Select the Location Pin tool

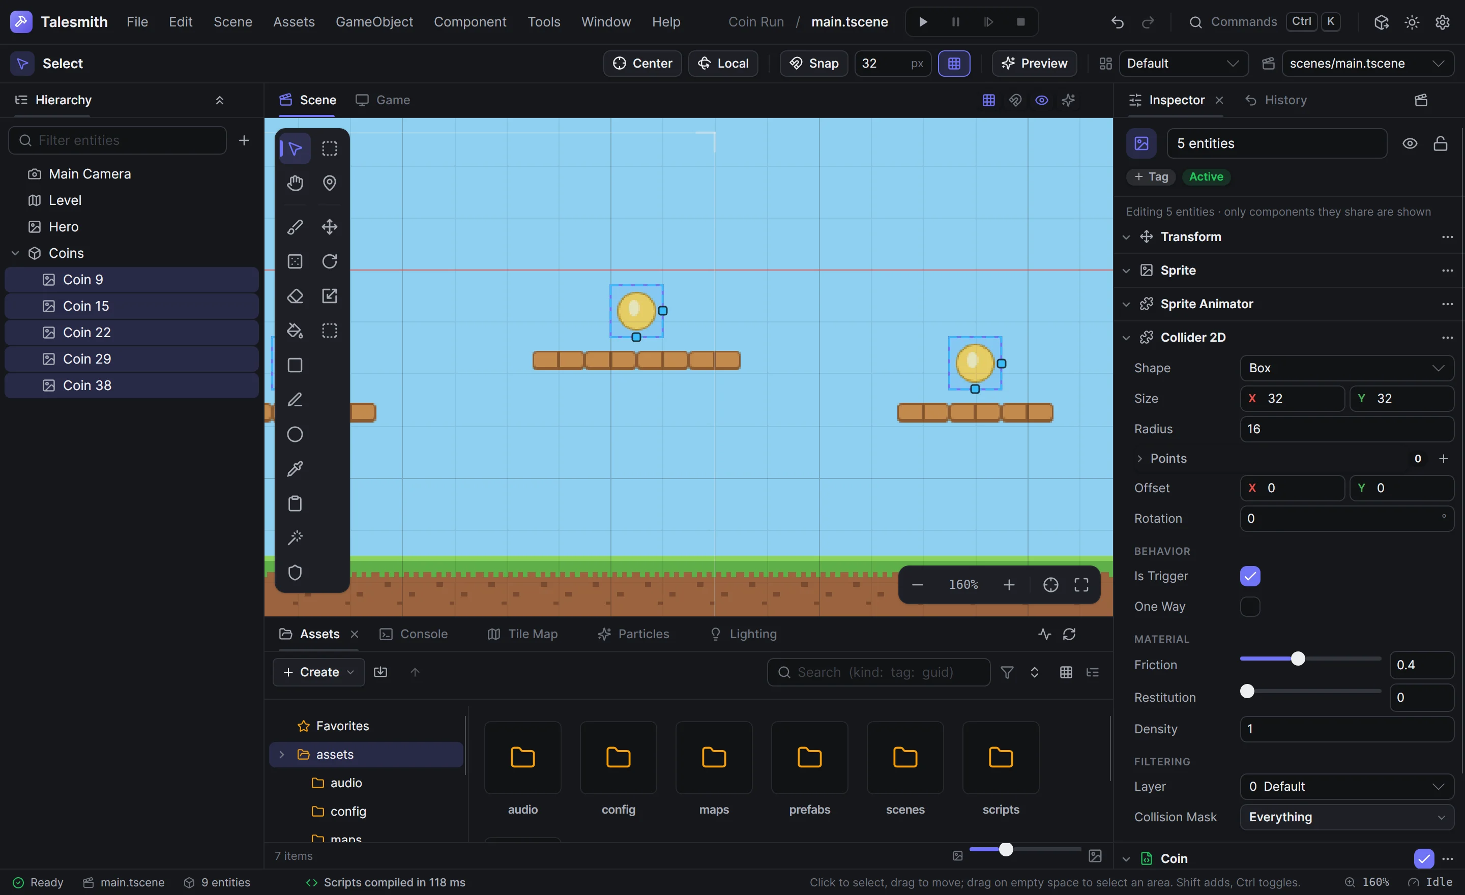(330, 183)
